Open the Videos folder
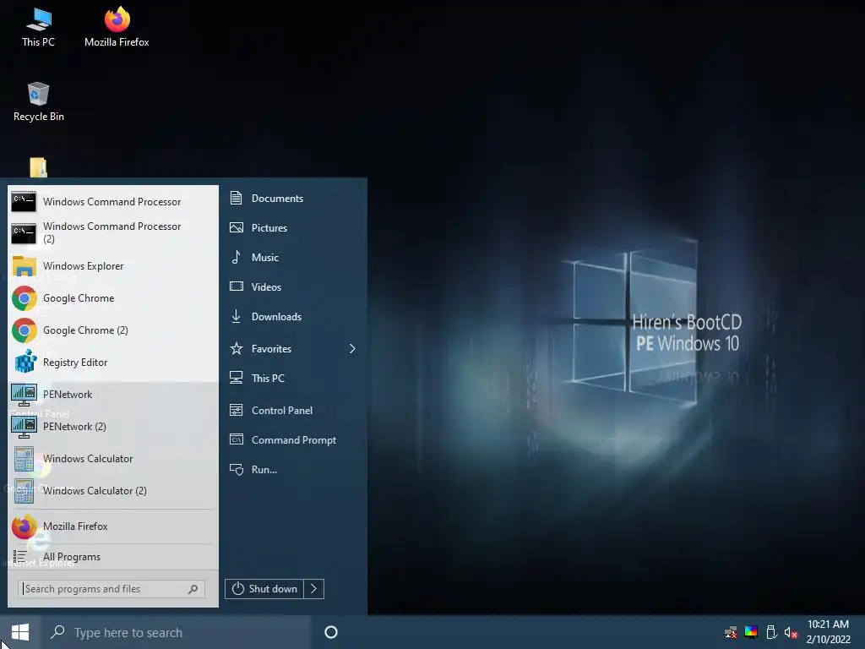 pos(292,287)
